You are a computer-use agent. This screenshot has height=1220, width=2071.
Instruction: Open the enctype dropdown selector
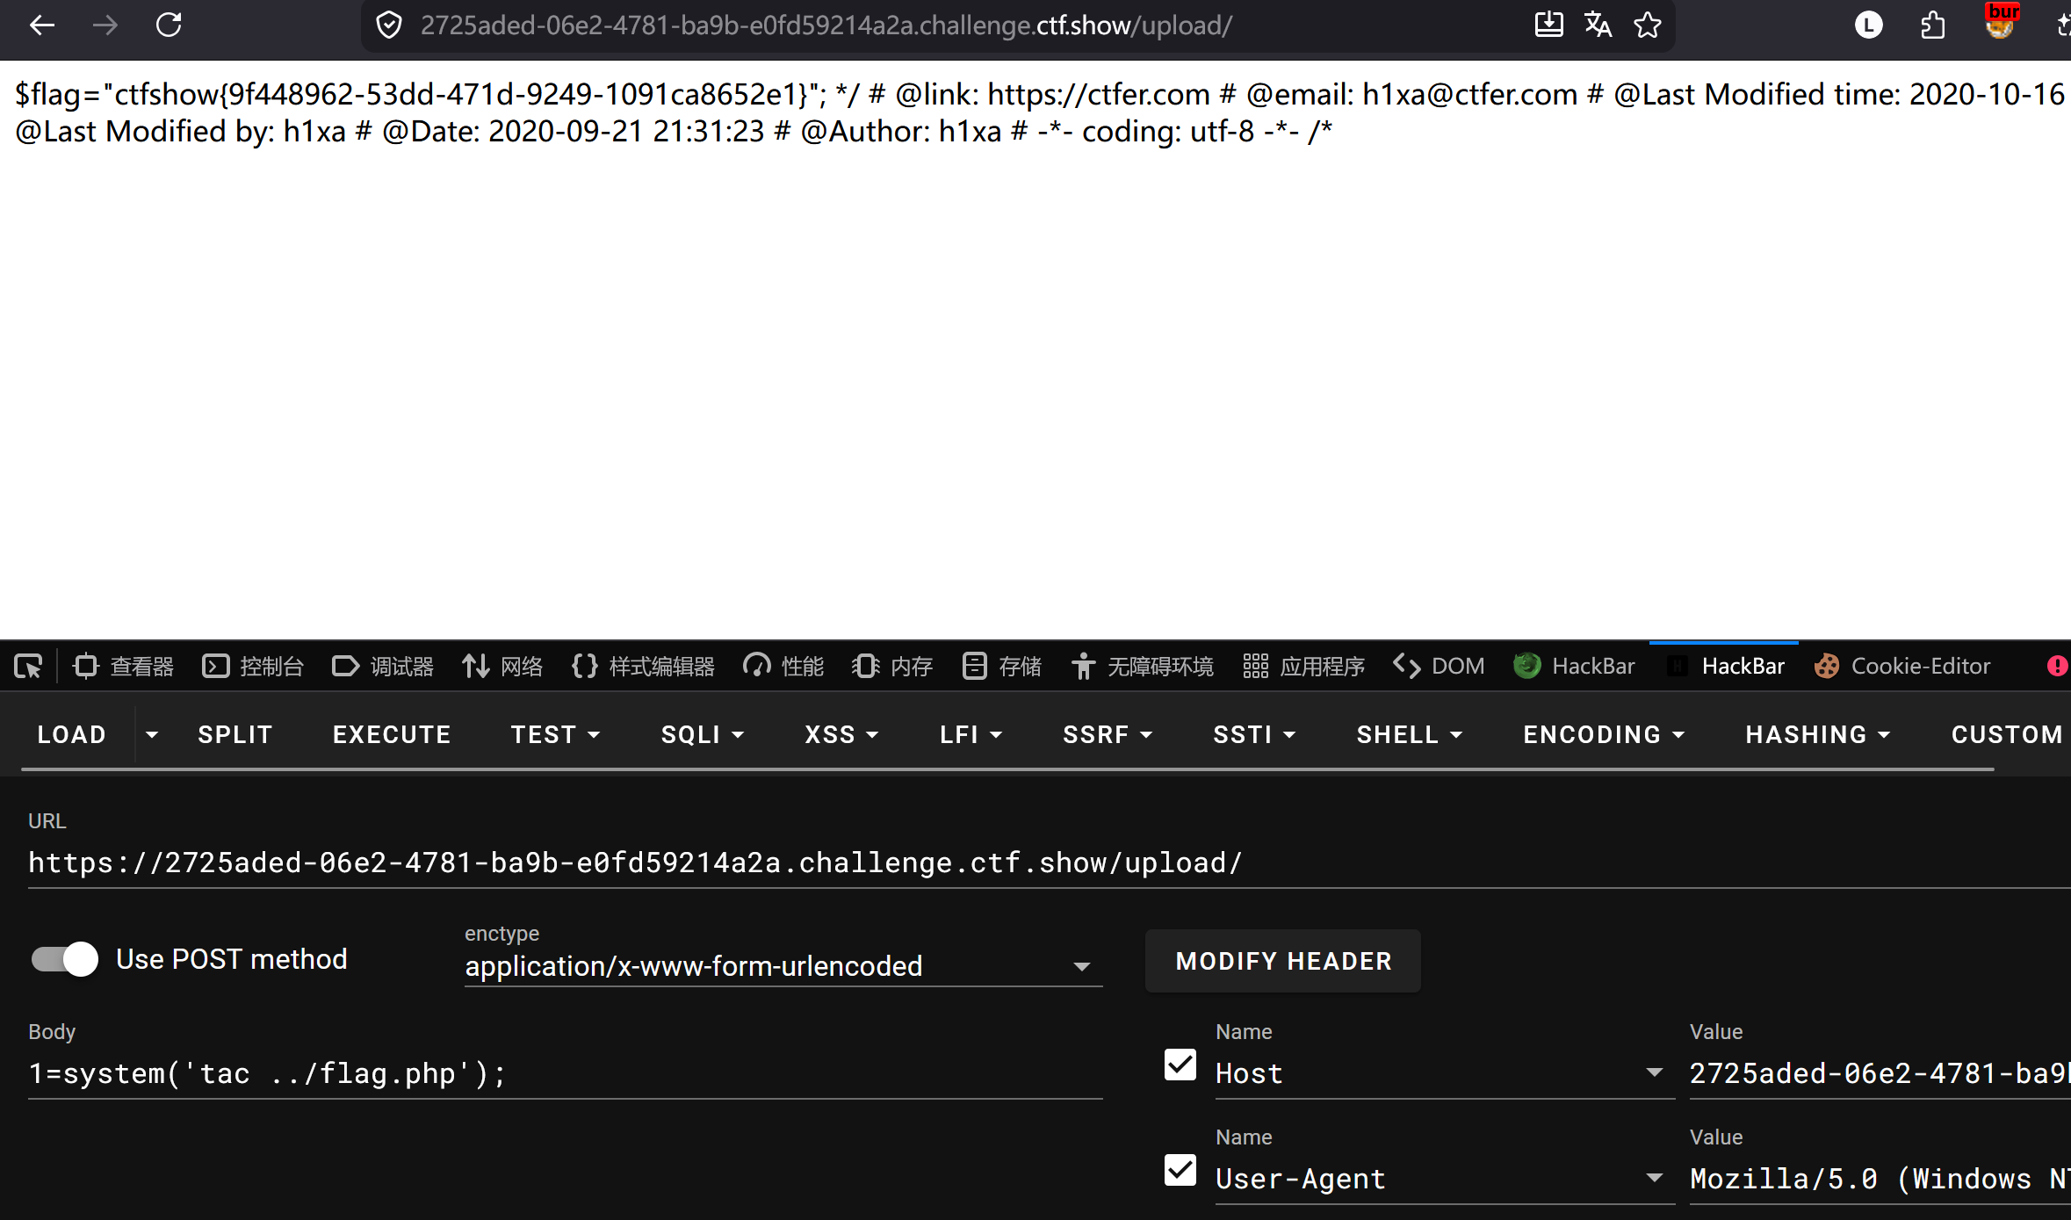click(783, 966)
